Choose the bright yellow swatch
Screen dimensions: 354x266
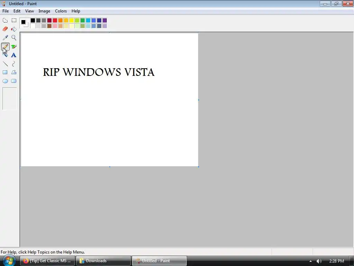click(x=72, y=20)
